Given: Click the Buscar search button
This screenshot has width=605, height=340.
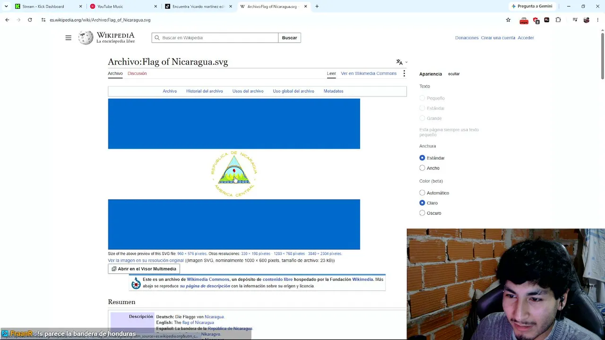Looking at the screenshot, I should [x=289, y=38].
